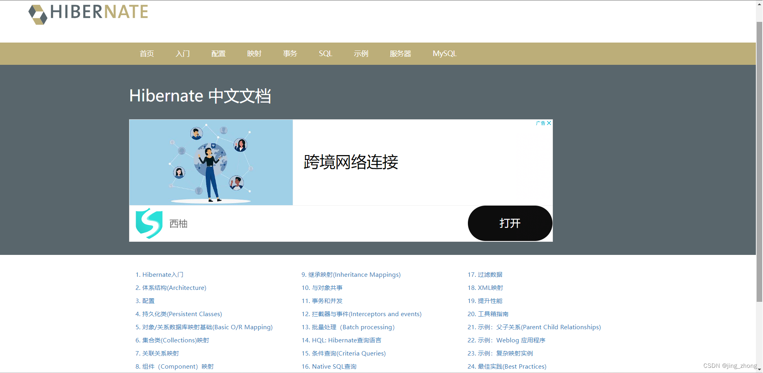Viewport: 763px width, 373px height.
Task: Open chapter 19. 提升性能
Action: coord(485,301)
